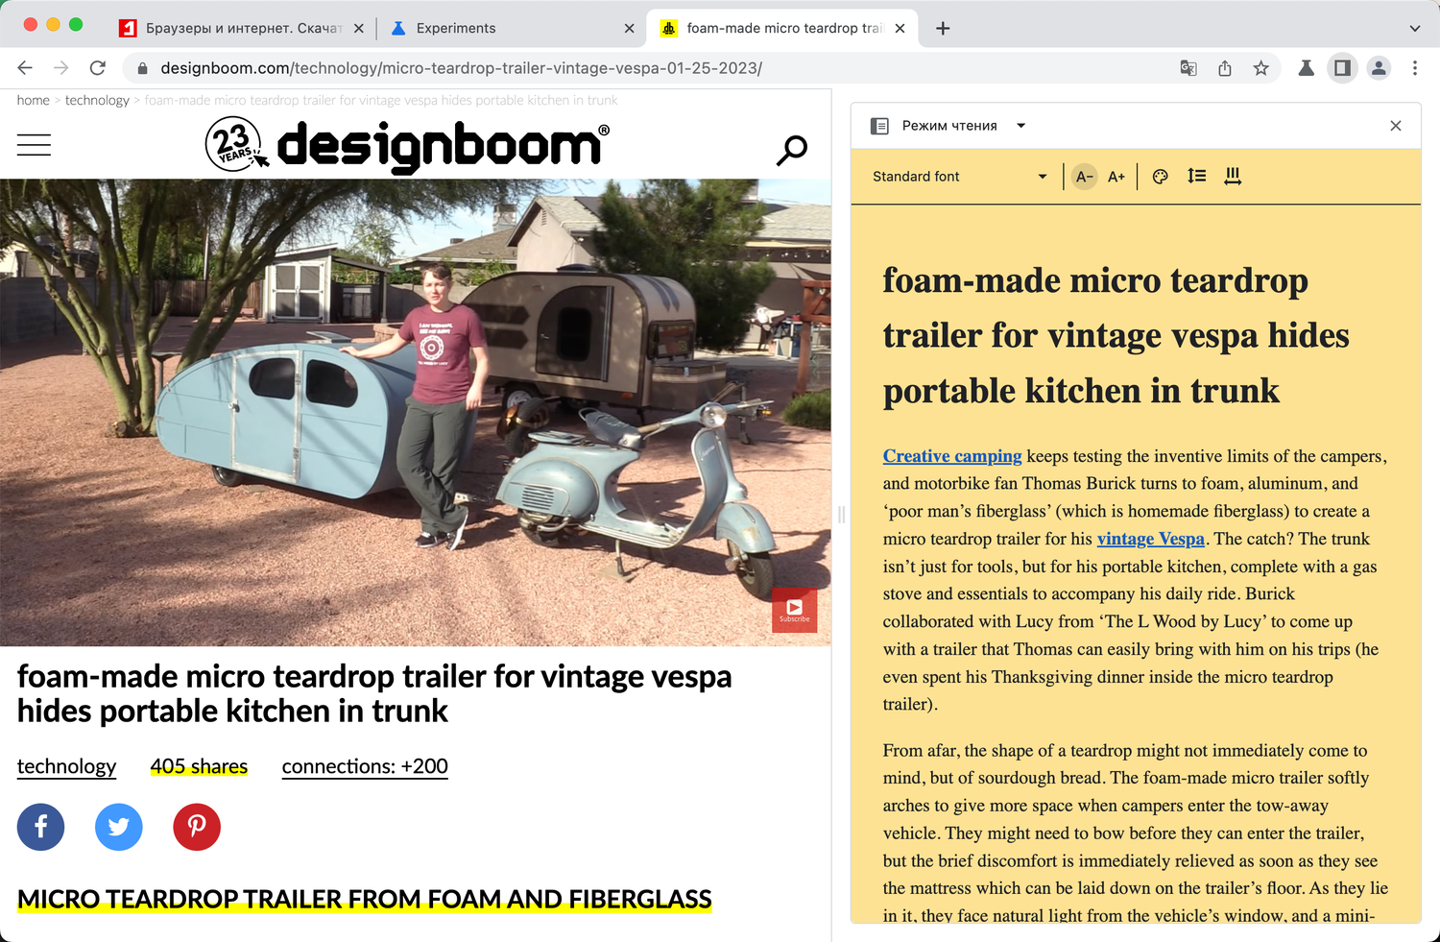The image size is (1440, 942).
Task: Switch to the Experiments tab
Action: pyautogui.click(x=512, y=28)
